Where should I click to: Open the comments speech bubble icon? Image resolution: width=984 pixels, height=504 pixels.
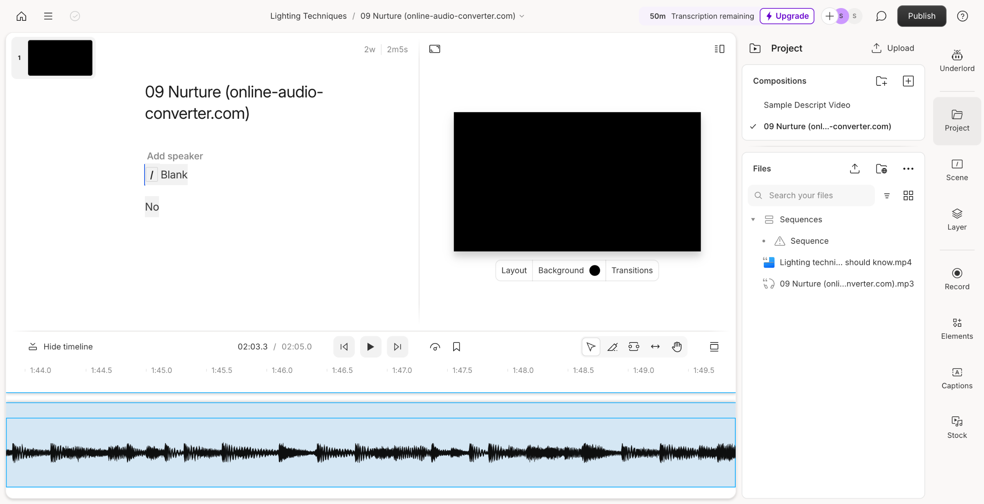[881, 16]
